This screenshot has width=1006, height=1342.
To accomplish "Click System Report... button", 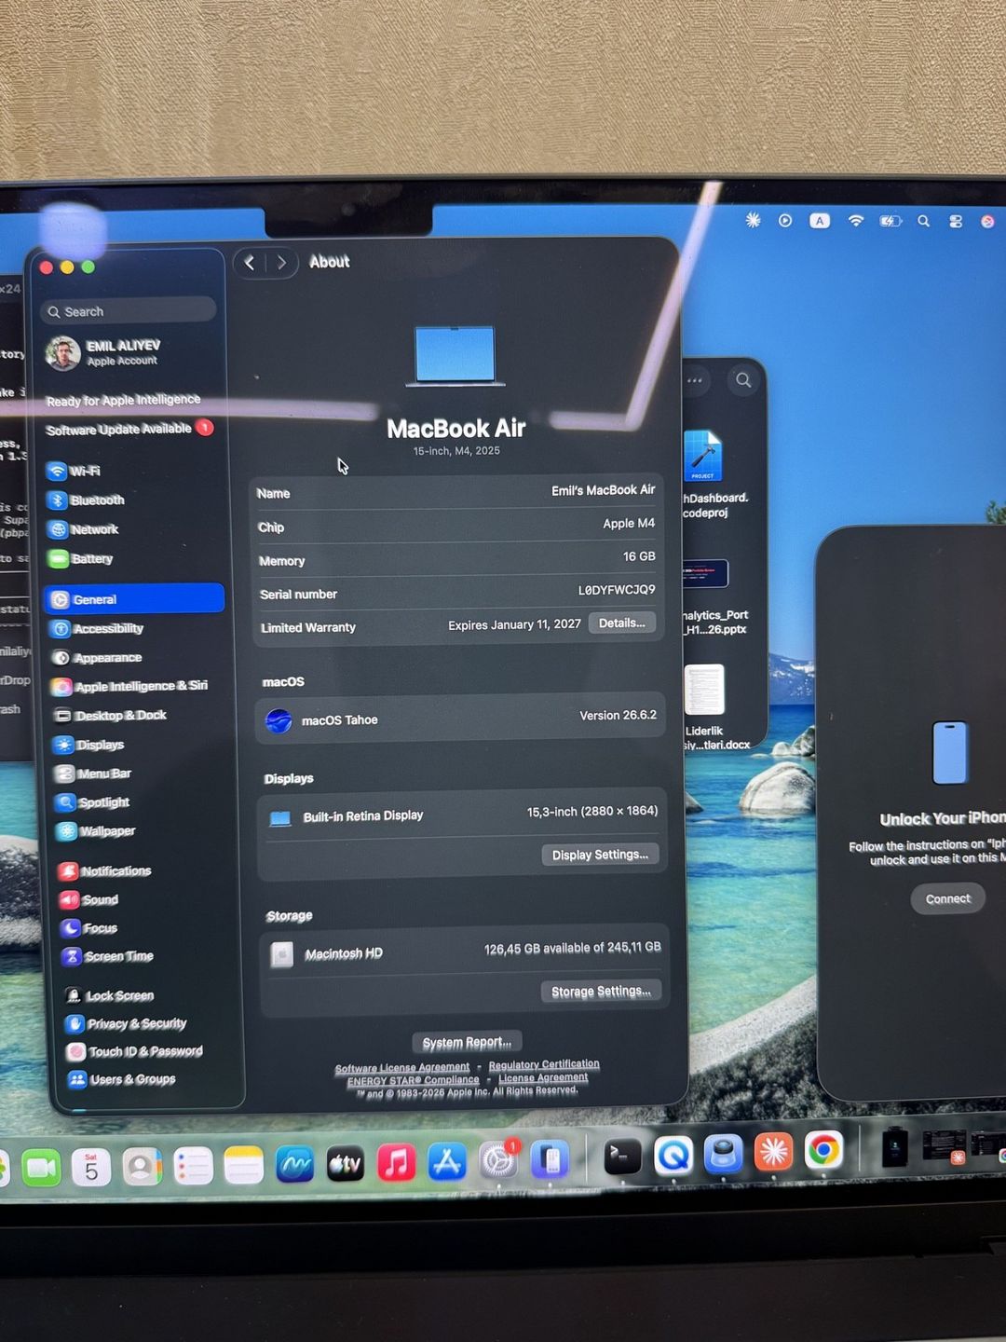I will pyautogui.click(x=467, y=1042).
